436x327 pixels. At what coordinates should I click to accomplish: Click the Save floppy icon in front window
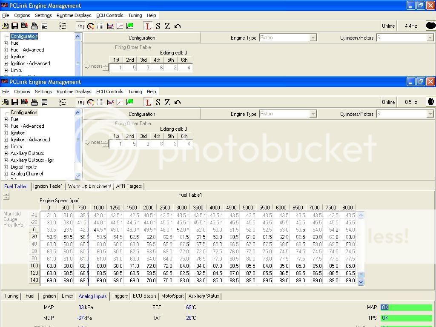(x=15, y=102)
